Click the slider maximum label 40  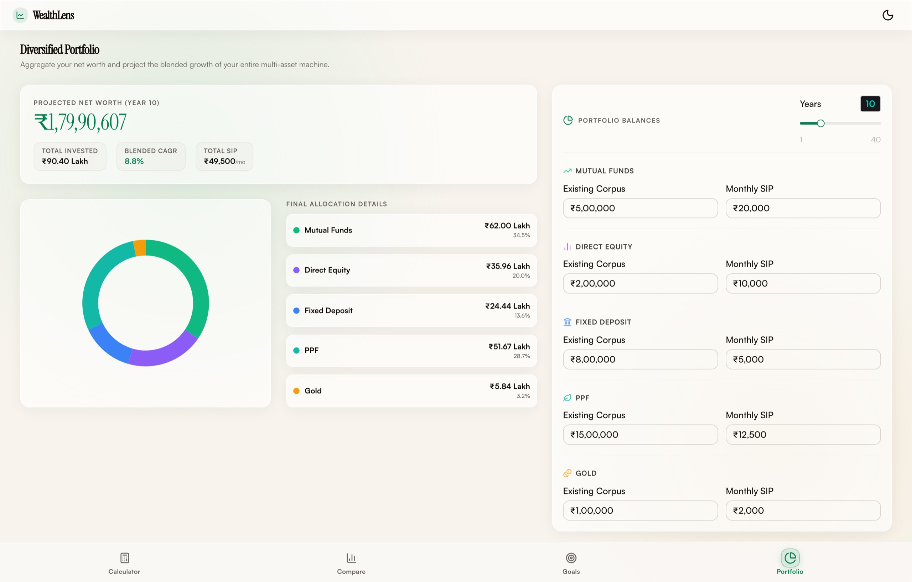[875, 140]
